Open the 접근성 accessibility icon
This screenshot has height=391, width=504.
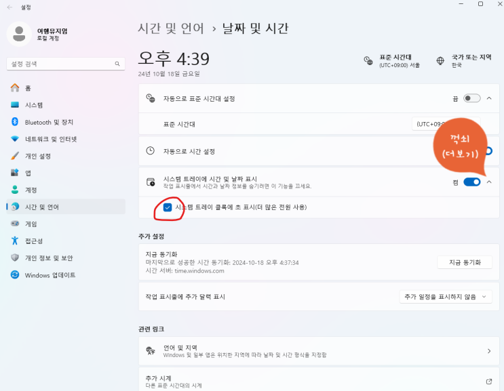(x=15, y=241)
